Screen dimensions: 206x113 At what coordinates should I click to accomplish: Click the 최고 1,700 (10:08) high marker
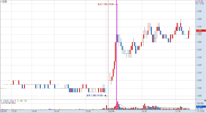coord(107,4)
